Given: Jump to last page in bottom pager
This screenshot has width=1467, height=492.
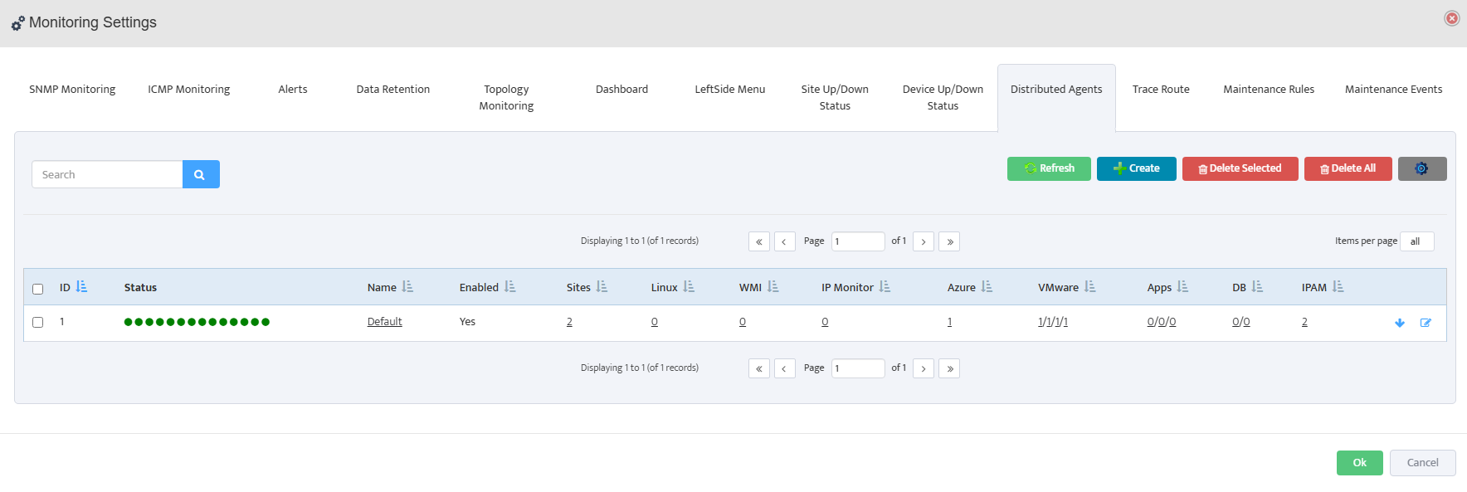Looking at the screenshot, I should (x=949, y=368).
